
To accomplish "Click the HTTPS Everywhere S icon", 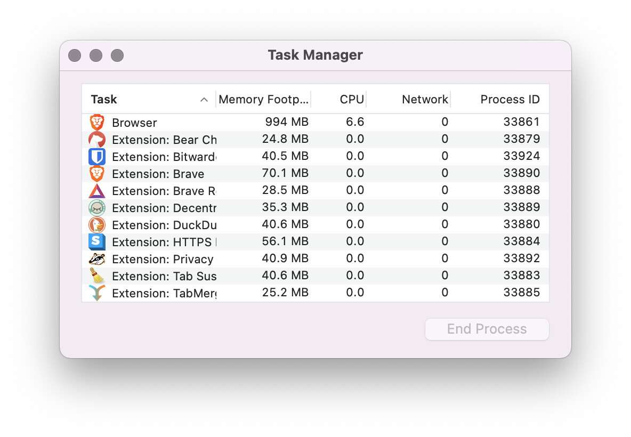I will click(x=97, y=242).
